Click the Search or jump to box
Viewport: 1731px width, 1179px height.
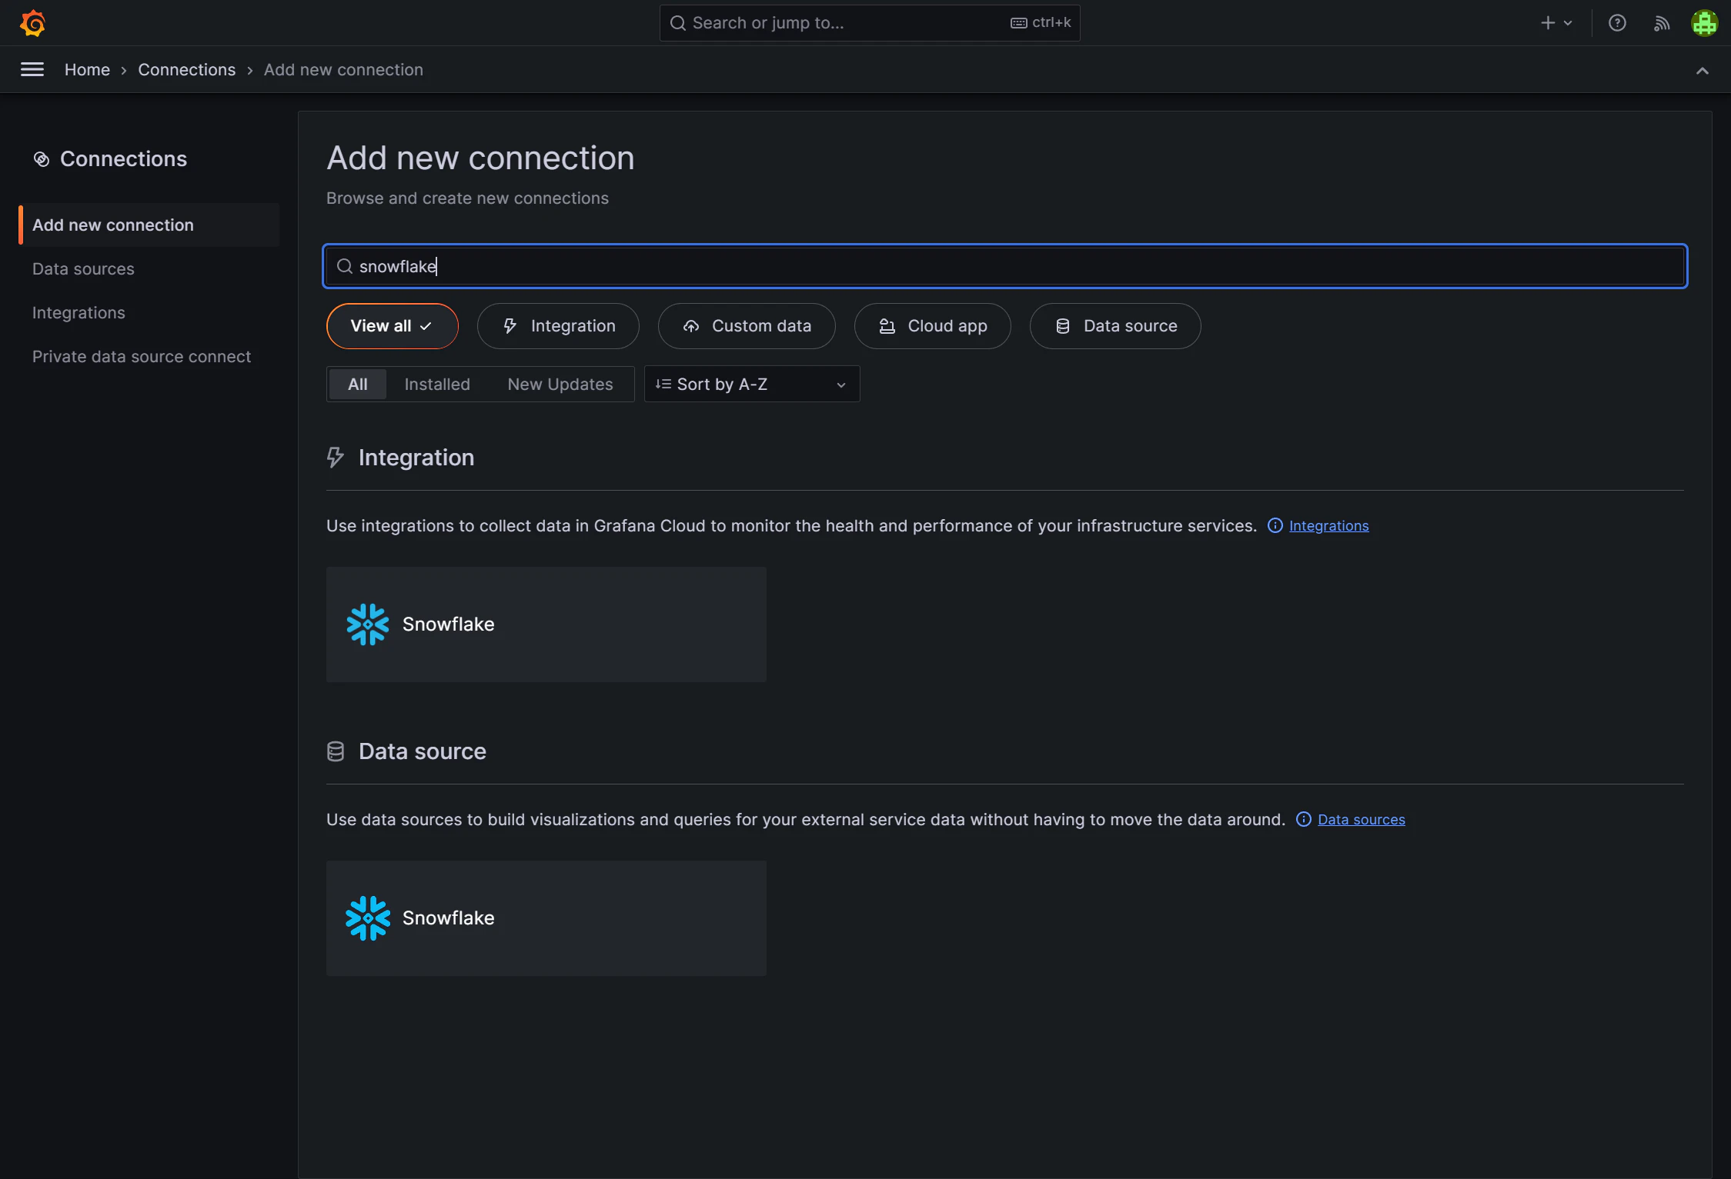point(869,23)
